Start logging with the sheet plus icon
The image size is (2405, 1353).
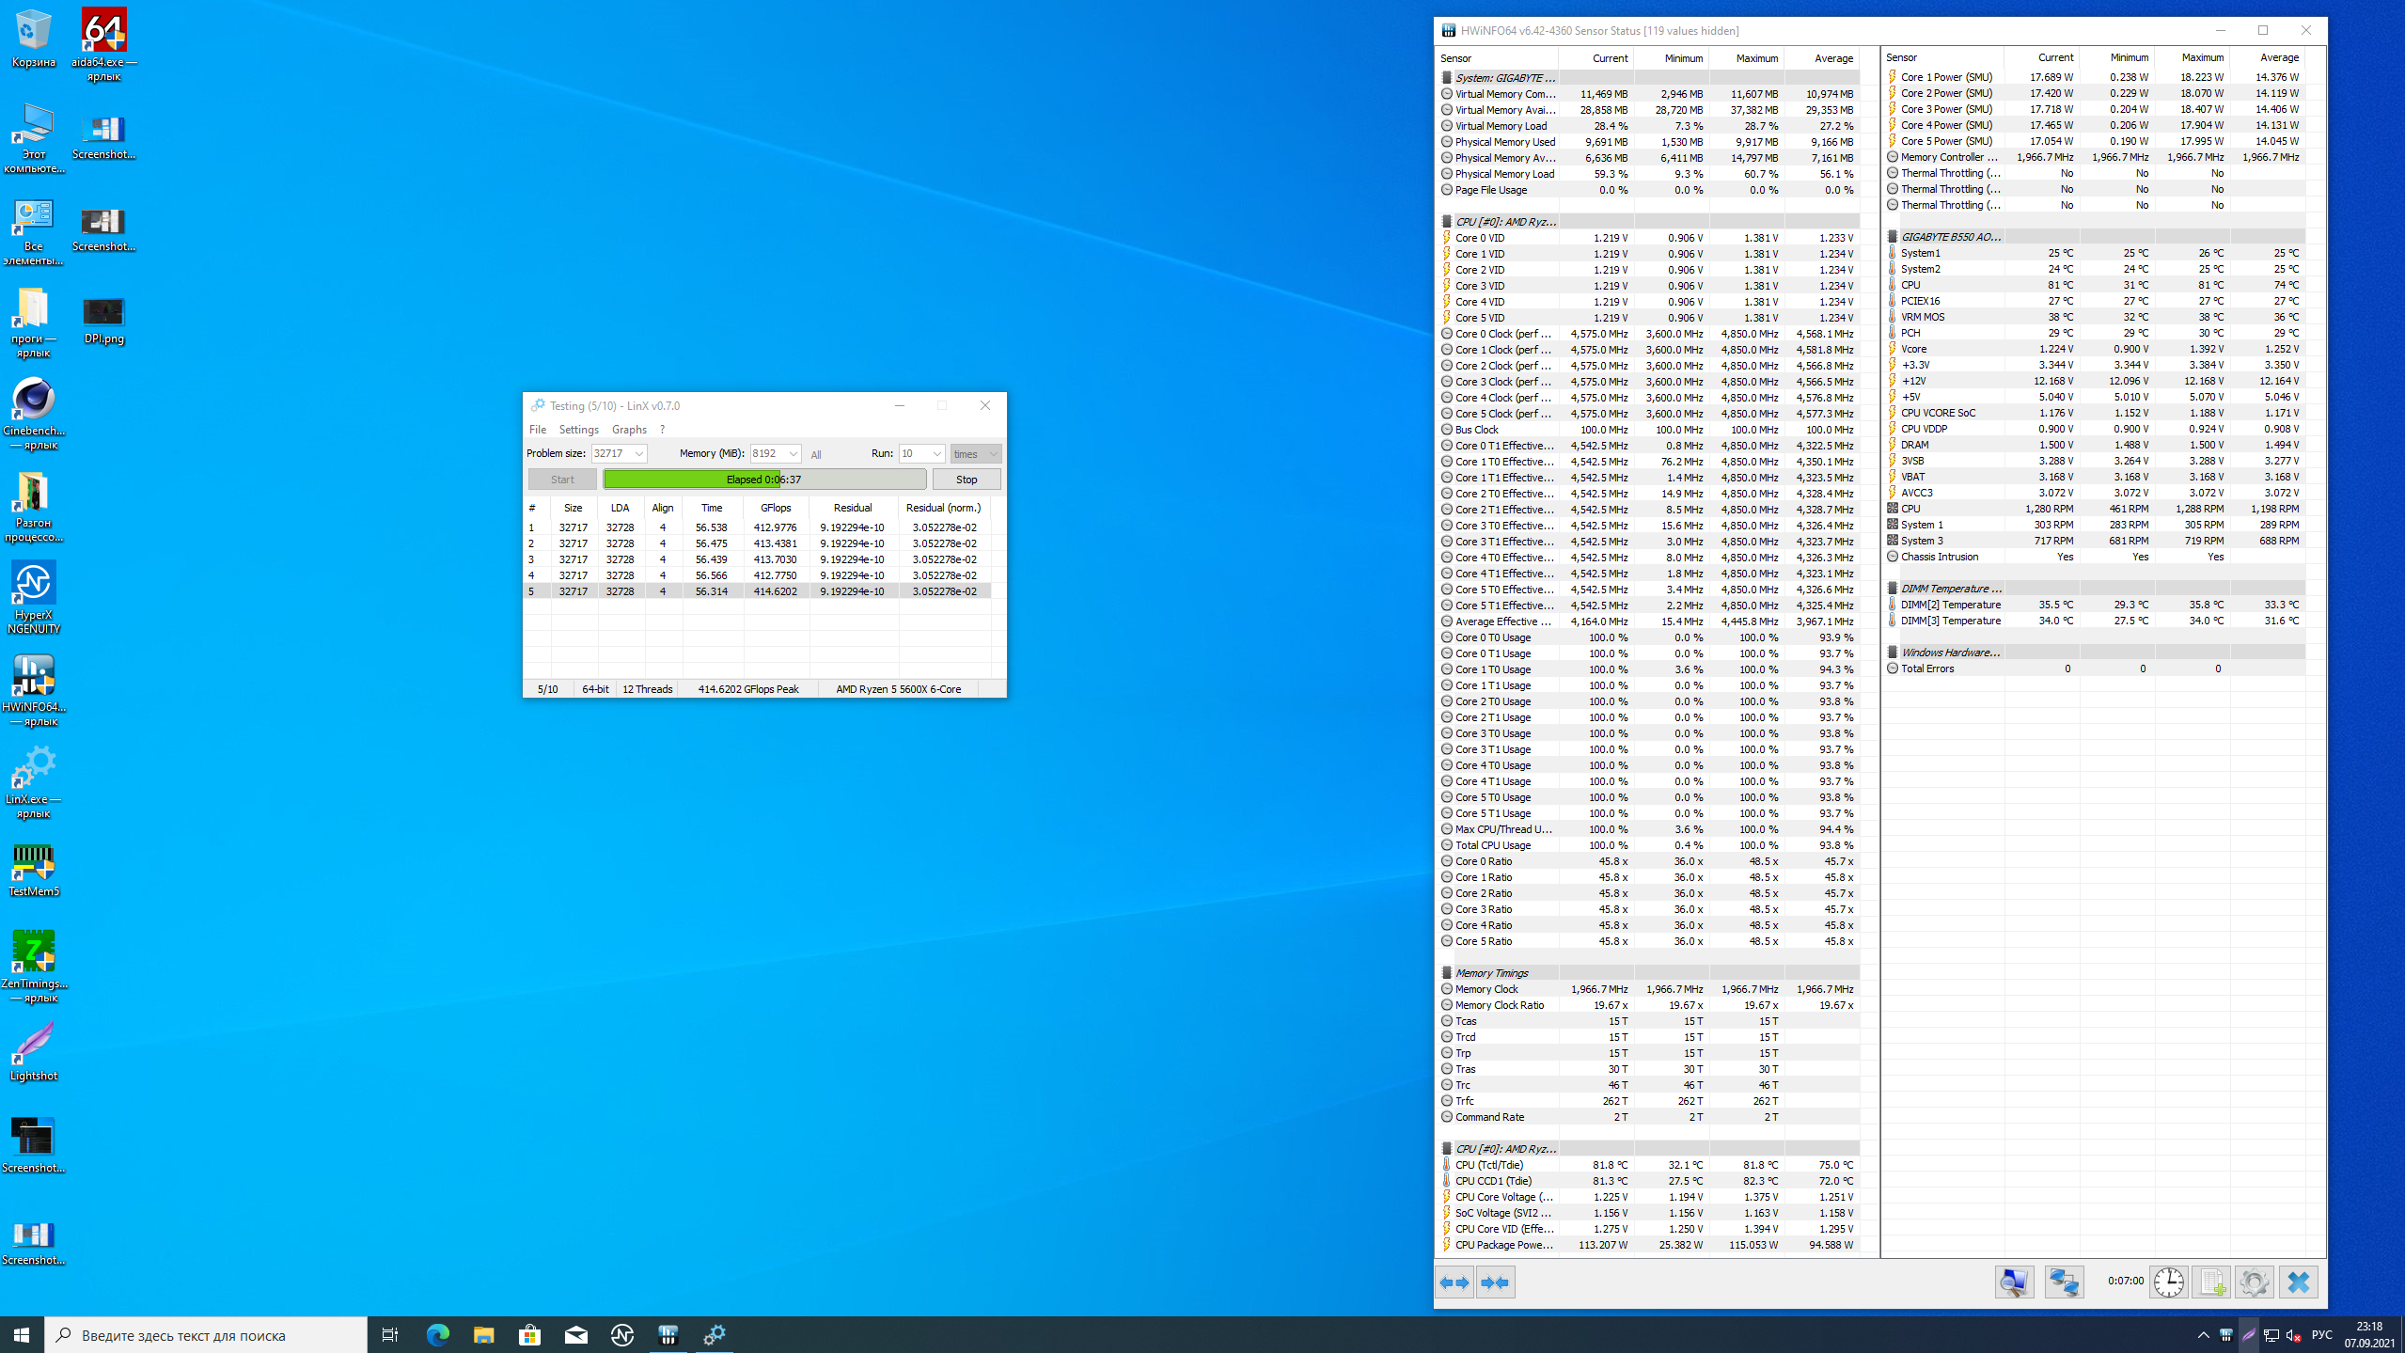click(2211, 1282)
